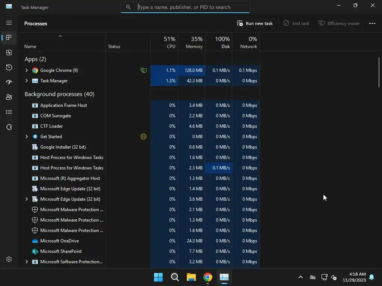Click the clock and date in taskbar
This screenshot has height=286, width=382.
click(x=354, y=277)
